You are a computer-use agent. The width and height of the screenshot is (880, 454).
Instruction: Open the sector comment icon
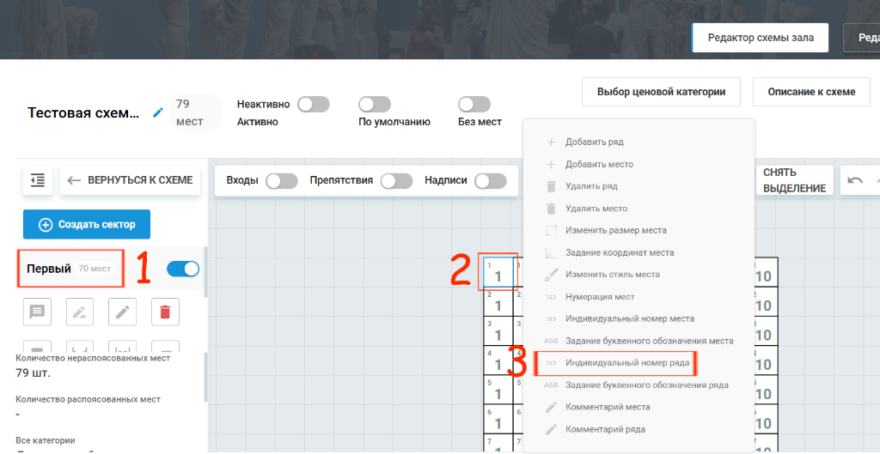tap(37, 312)
